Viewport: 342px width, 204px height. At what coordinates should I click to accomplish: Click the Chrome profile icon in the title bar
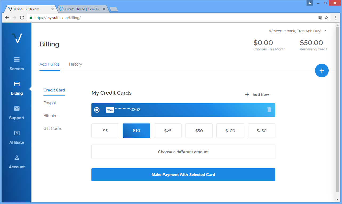(310, 3)
